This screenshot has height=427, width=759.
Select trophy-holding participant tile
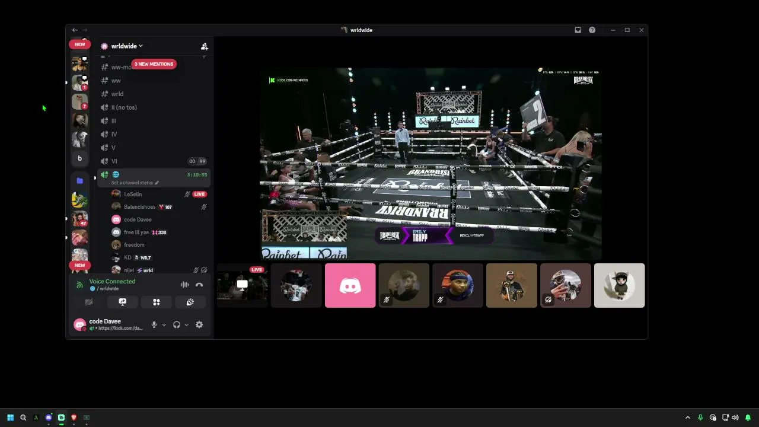tap(511, 286)
